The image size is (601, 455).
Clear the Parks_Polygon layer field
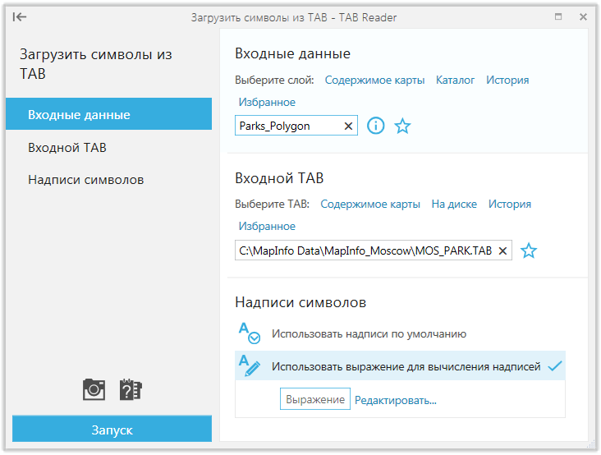click(348, 126)
